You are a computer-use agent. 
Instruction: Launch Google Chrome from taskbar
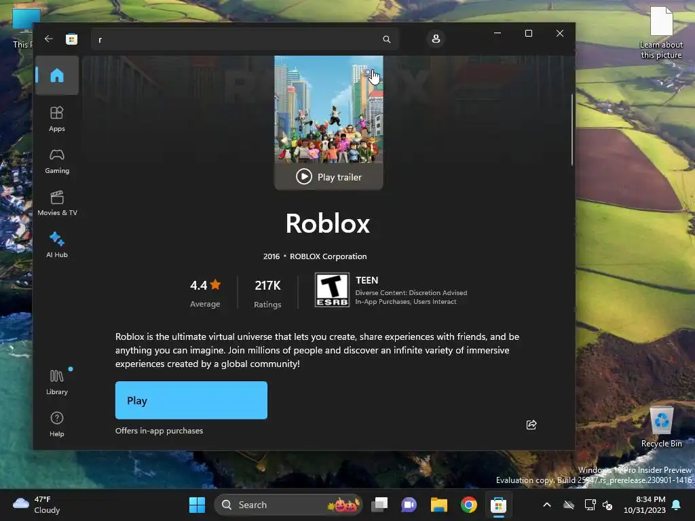tap(468, 505)
